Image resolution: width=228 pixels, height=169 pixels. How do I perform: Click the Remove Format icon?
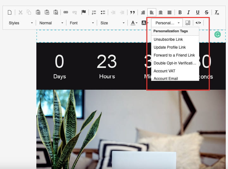(x=217, y=13)
